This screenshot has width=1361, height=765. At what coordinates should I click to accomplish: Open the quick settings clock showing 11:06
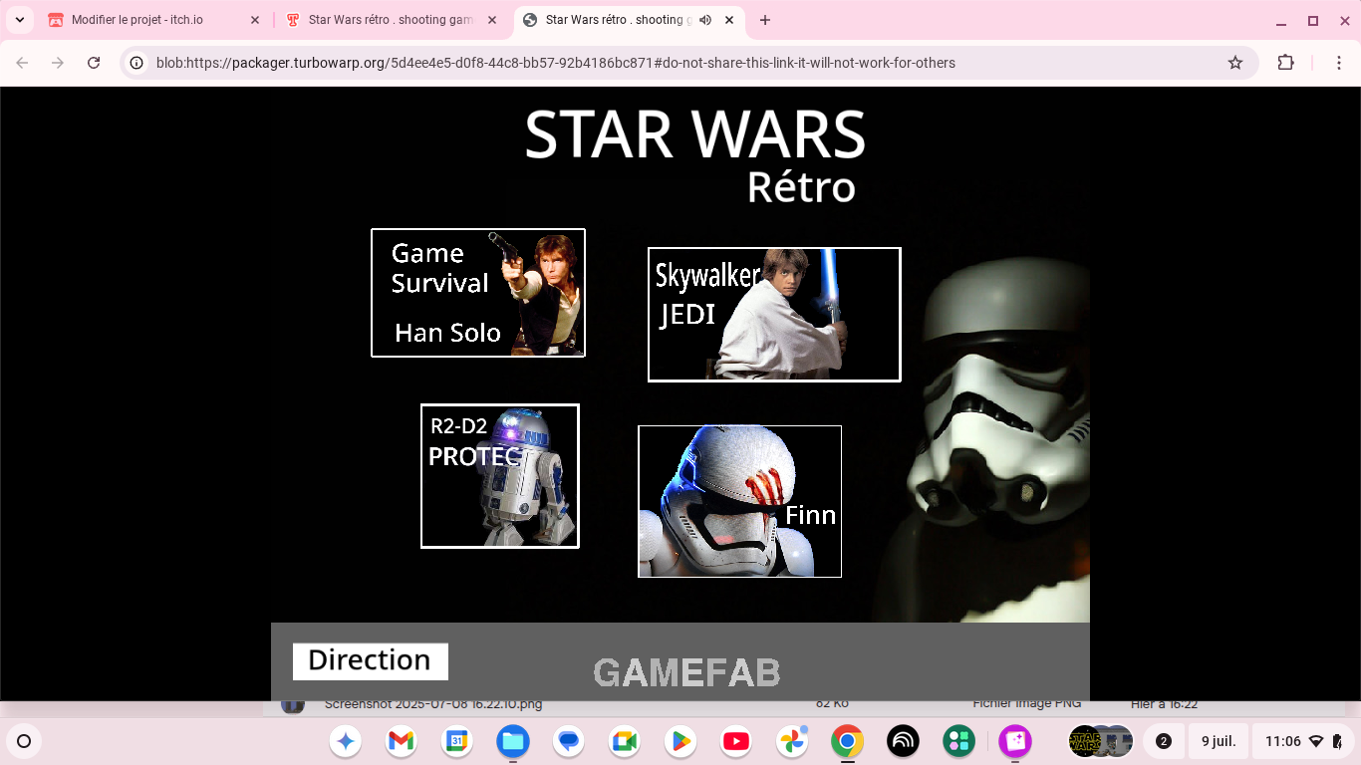pos(1303,741)
